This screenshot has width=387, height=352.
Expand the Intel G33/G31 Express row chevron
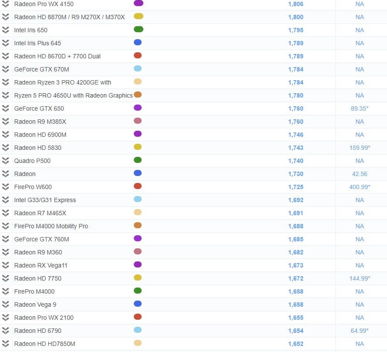tap(5, 200)
